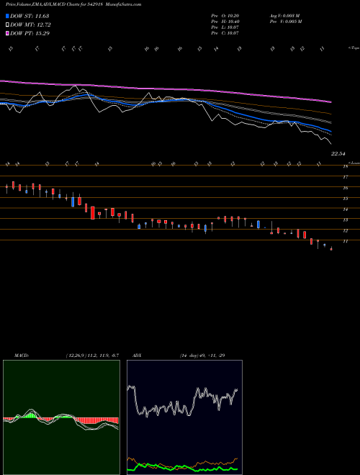Select the 'DOW MT: 12.72' legend label

click(30, 25)
